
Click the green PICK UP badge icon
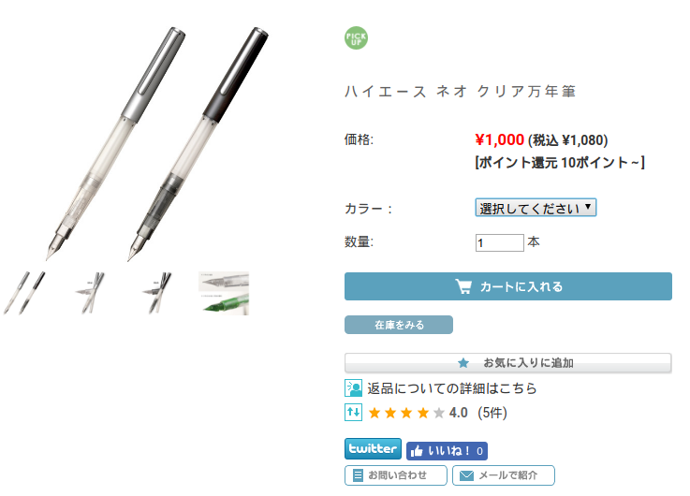356,38
